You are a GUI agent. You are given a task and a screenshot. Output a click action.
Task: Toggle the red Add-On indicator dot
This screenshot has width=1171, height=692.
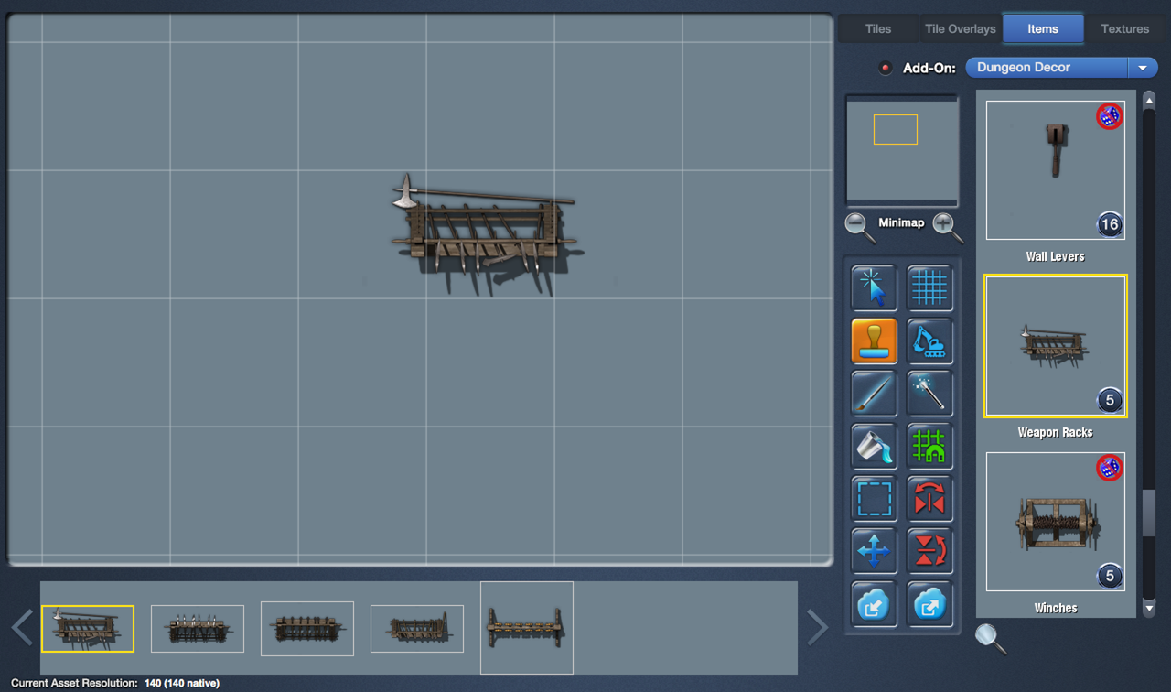point(885,68)
